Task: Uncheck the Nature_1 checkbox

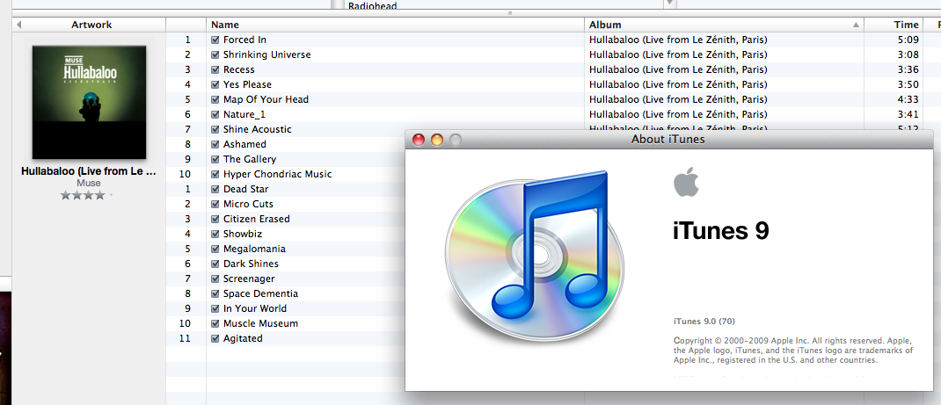Action: click(215, 114)
